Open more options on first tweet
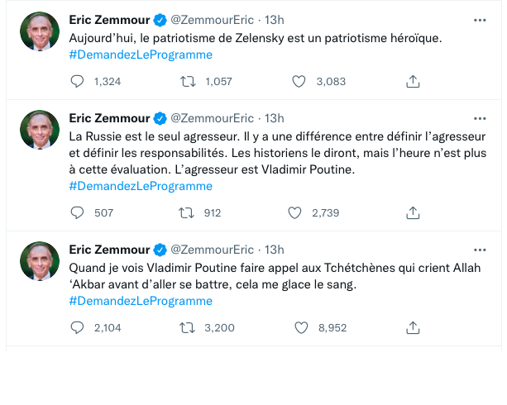The width and height of the screenshot is (507, 405). click(x=479, y=19)
